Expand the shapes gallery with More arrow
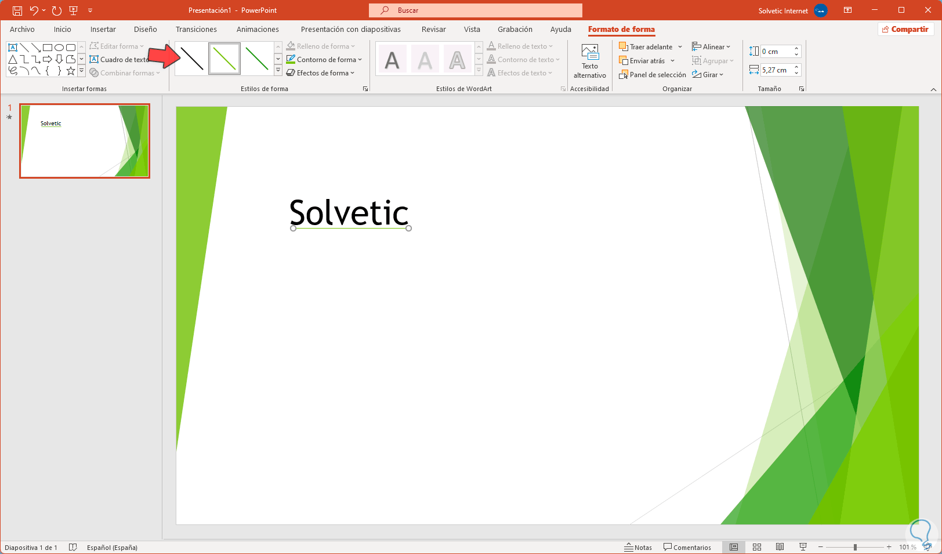942x554 pixels. [x=81, y=71]
